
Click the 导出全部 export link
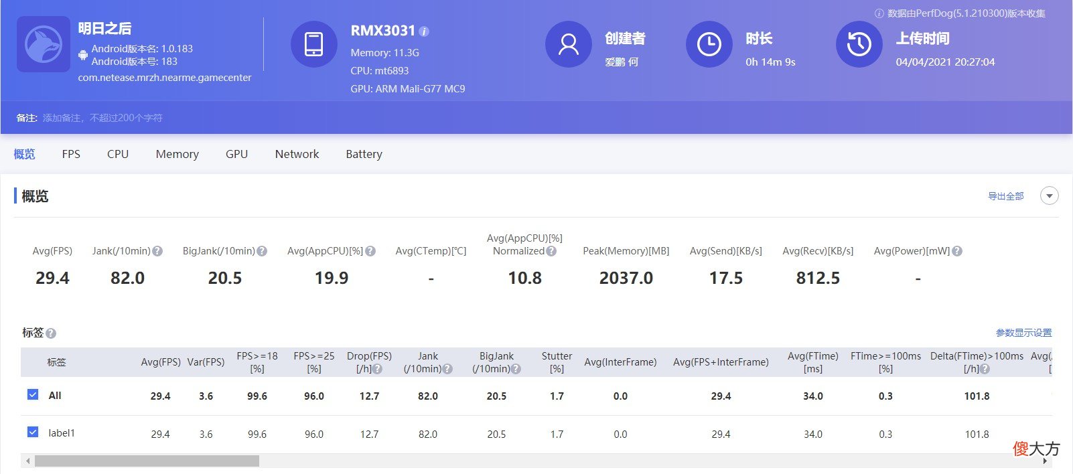[x=1006, y=196]
